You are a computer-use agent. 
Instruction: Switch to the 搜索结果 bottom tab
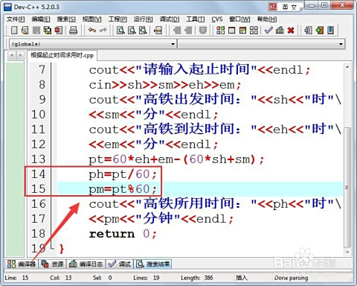153,264
